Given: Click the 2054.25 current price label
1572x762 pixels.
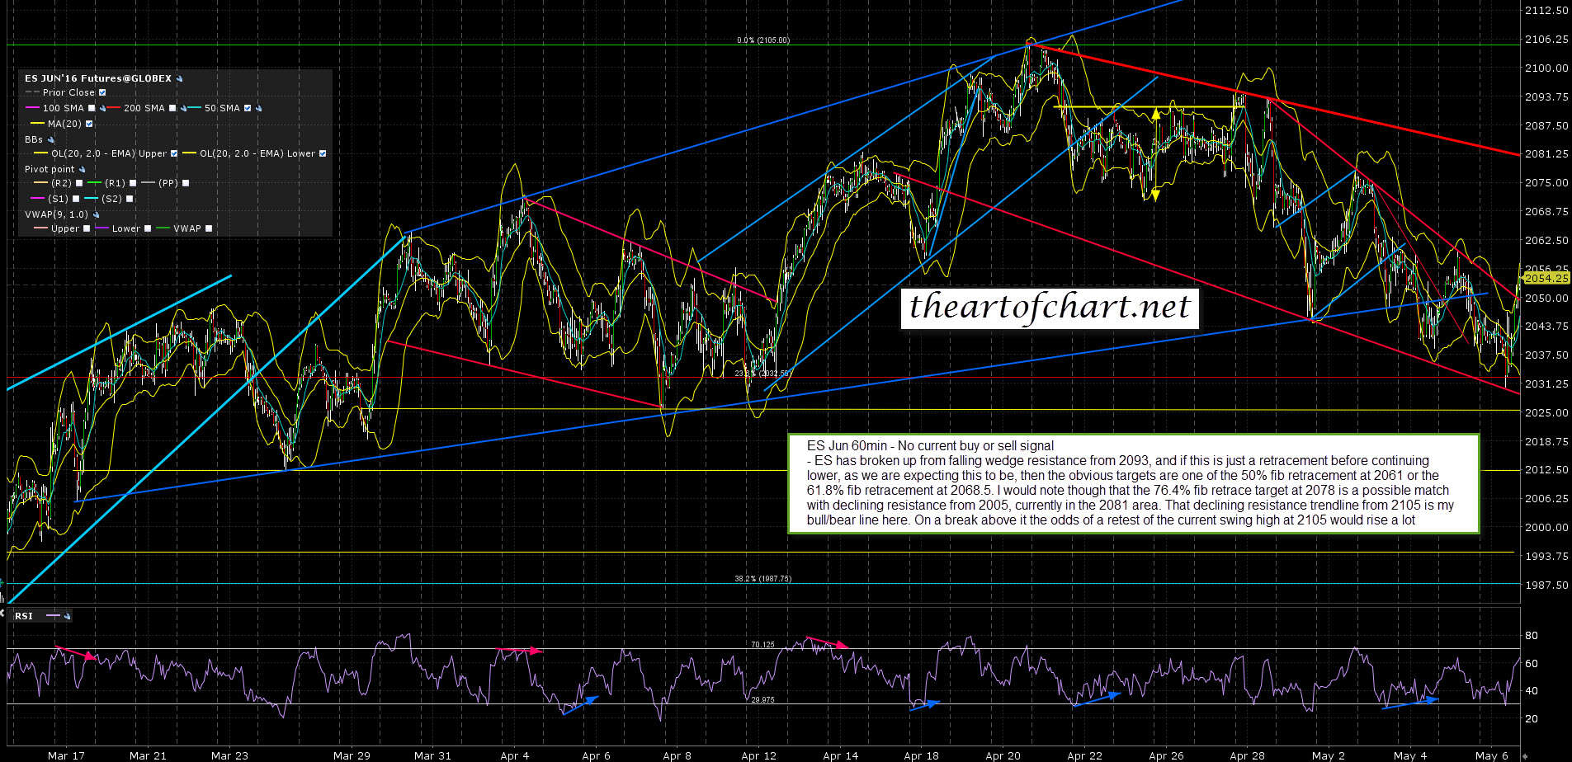Looking at the screenshot, I should (x=1546, y=279).
